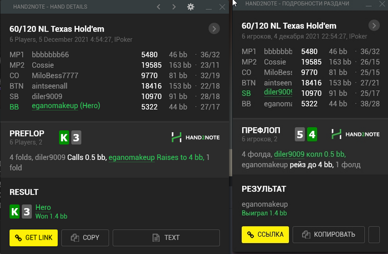Click 60/120 NL Texas Hold'em title in English window

click(57, 29)
